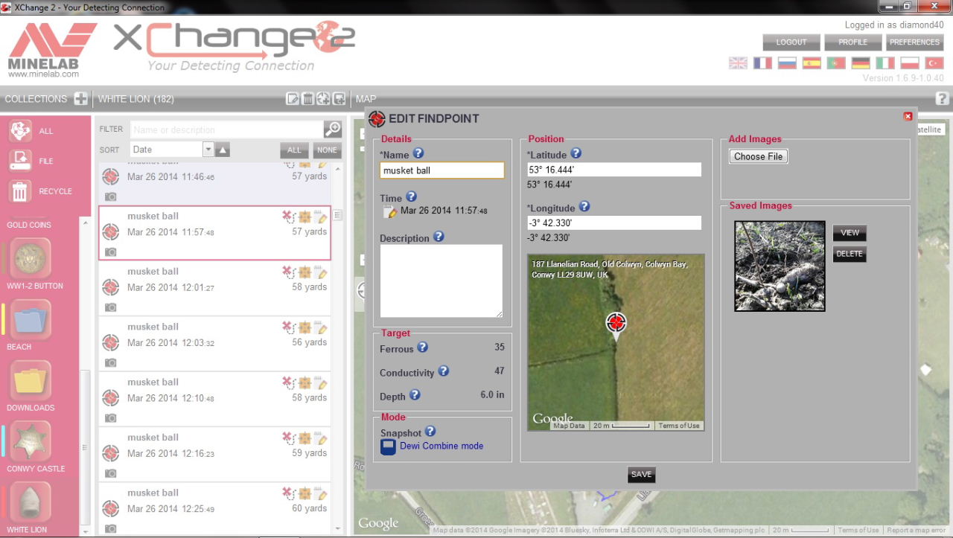Click remove-from-route icon on musket ball 11:57:48

289,217
